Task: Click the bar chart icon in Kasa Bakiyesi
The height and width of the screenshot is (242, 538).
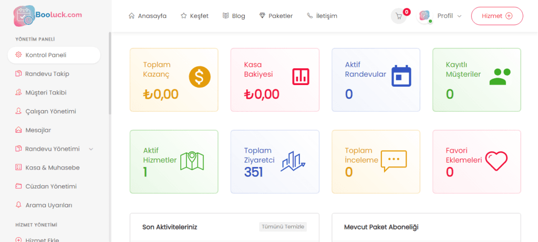Action: [x=301, y=77]
